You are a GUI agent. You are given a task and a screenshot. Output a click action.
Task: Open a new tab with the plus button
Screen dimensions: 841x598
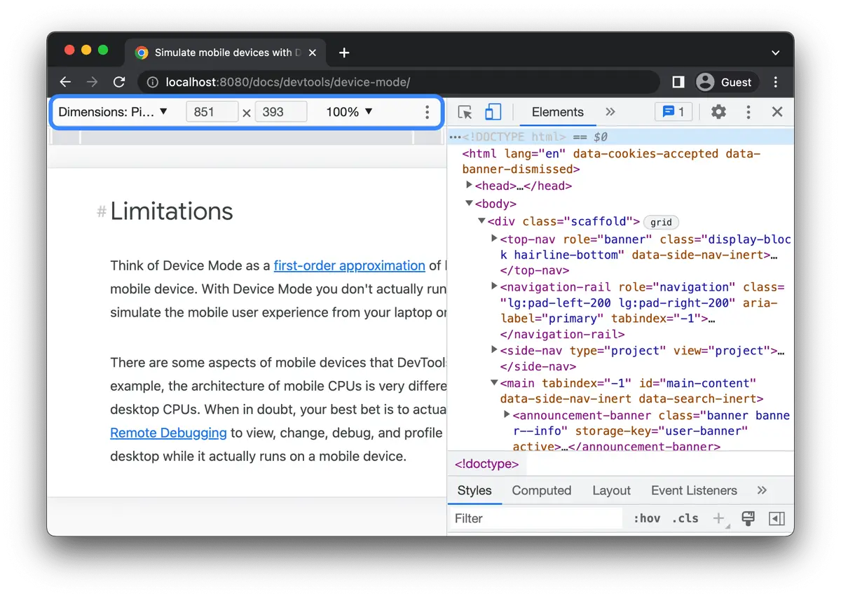344,53
